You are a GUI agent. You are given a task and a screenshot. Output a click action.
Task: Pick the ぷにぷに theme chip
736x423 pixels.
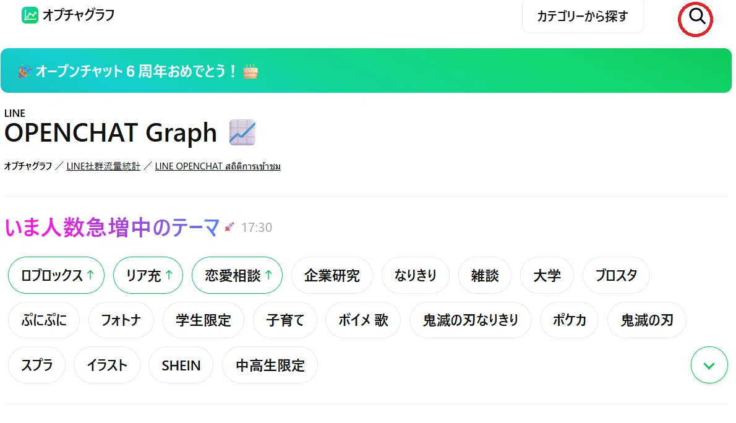pyautogui.click(x=44, y=320)
